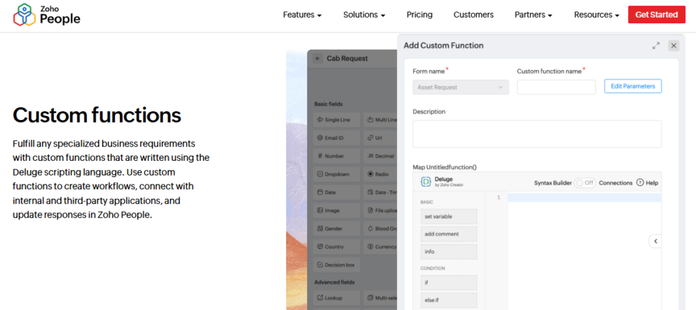Click the Deluge logo icon
Image resolution: width=696 pixels, height=310 pixels.
(425, 182)
